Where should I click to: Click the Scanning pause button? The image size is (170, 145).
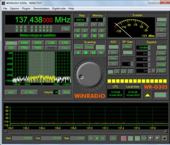click(93, 53)
